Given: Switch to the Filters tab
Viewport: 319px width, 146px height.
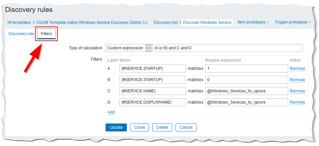Looking at the screenshot, I should click(46, 34).
